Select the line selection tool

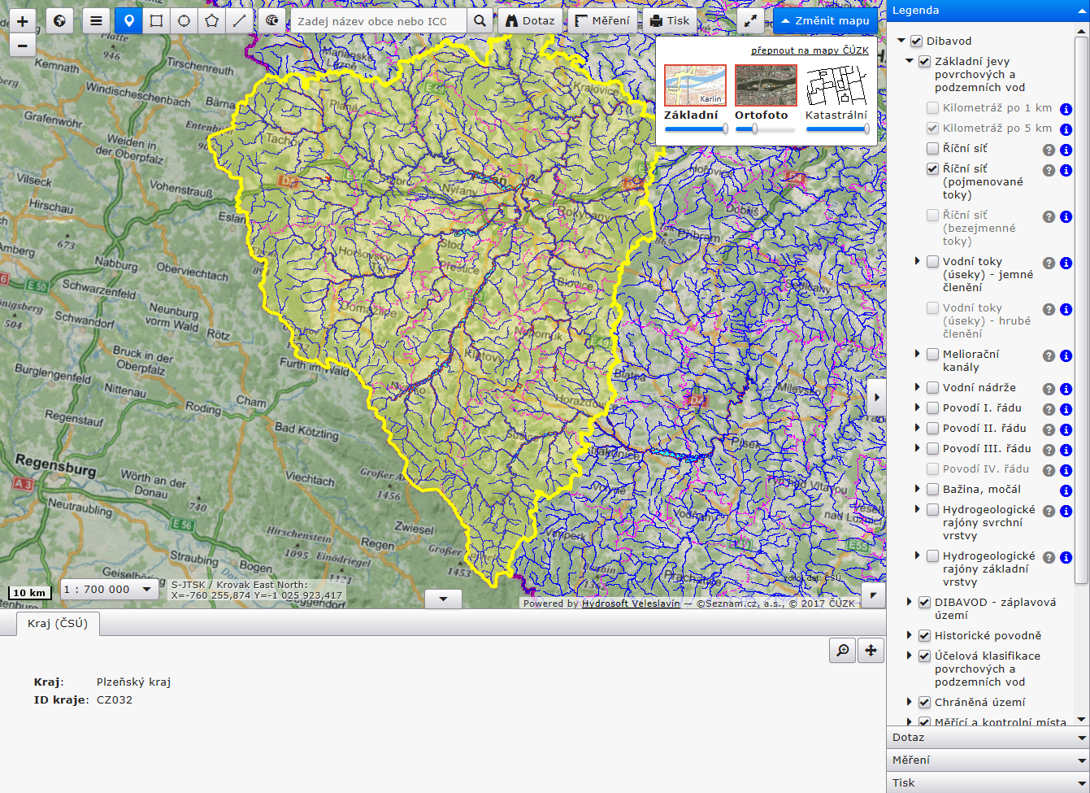click(x=239, y=21)
